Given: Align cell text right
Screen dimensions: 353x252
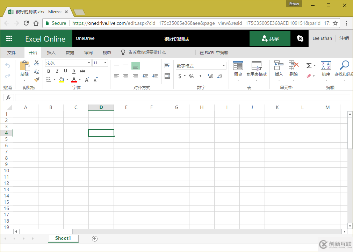Looking at the screenshot, I should coord(135,76).
